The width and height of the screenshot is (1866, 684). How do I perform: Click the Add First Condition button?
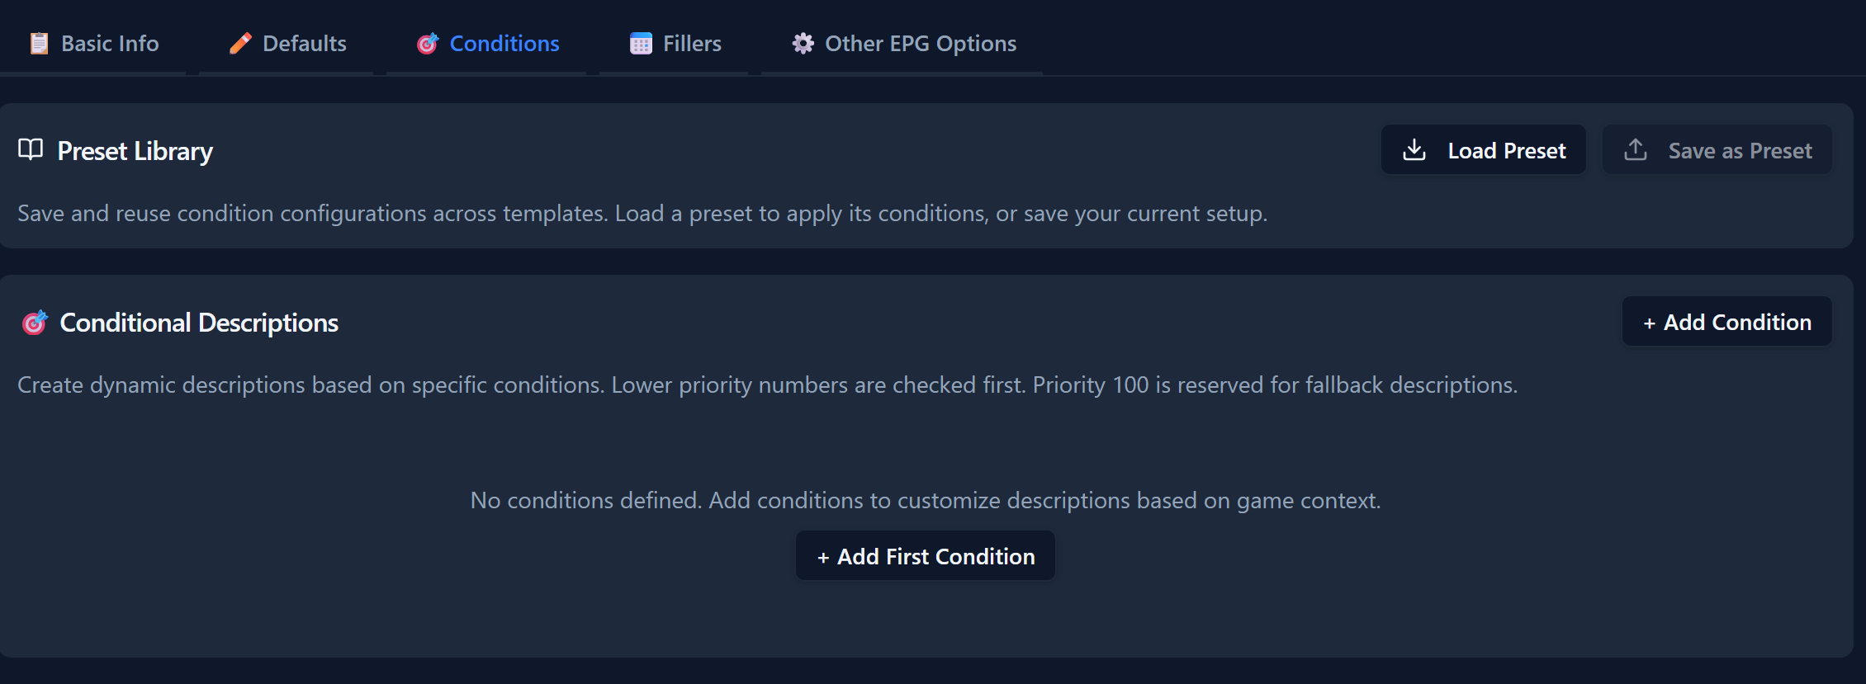click(x=925, y=556)
